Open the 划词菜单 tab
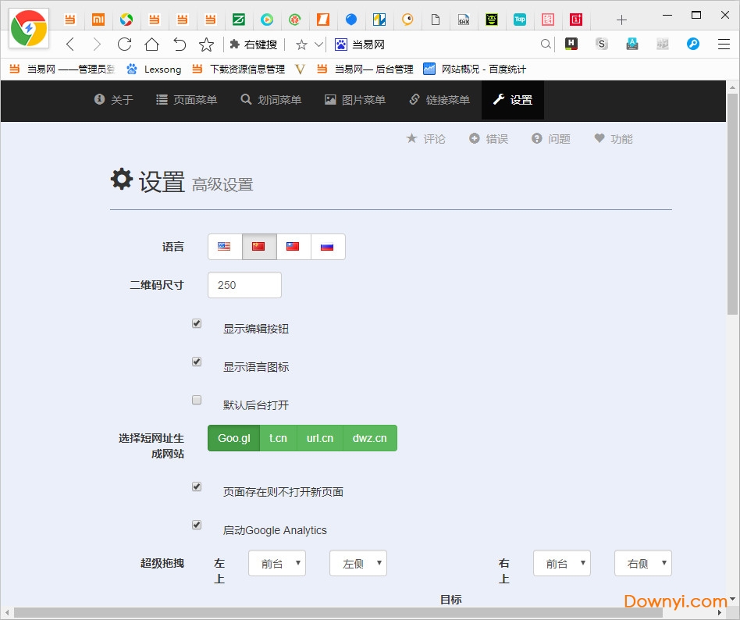 pyautogui.click(x=271, y=100)
